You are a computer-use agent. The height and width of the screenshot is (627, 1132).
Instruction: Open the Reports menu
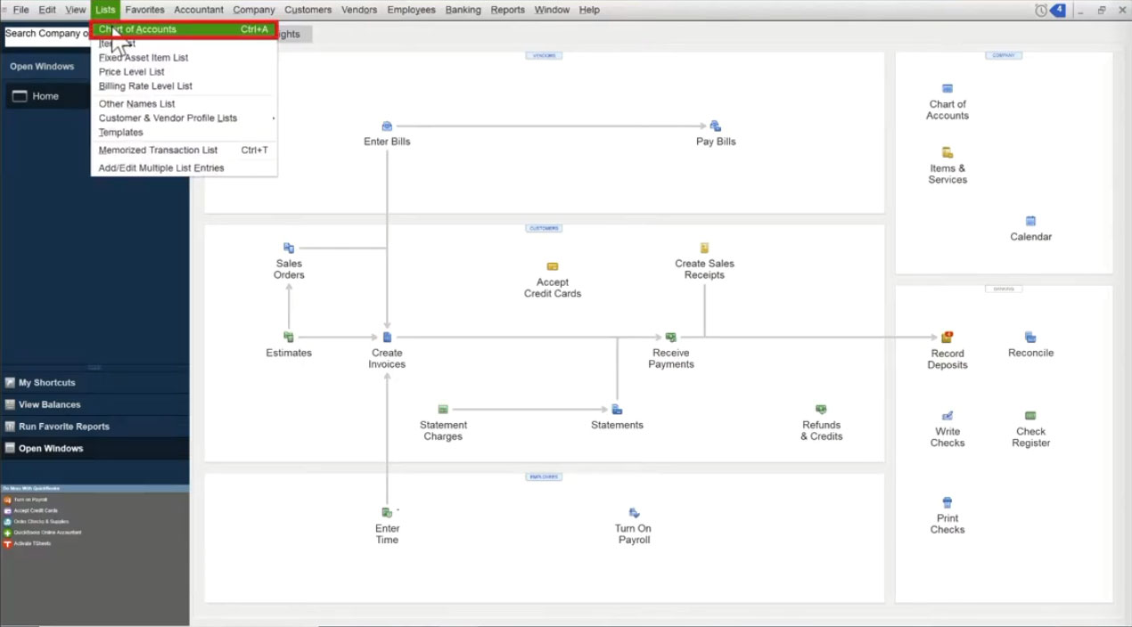tap(507, 10)
